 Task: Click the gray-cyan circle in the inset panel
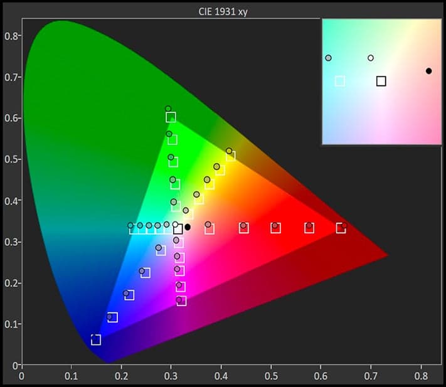pos(328,58)
